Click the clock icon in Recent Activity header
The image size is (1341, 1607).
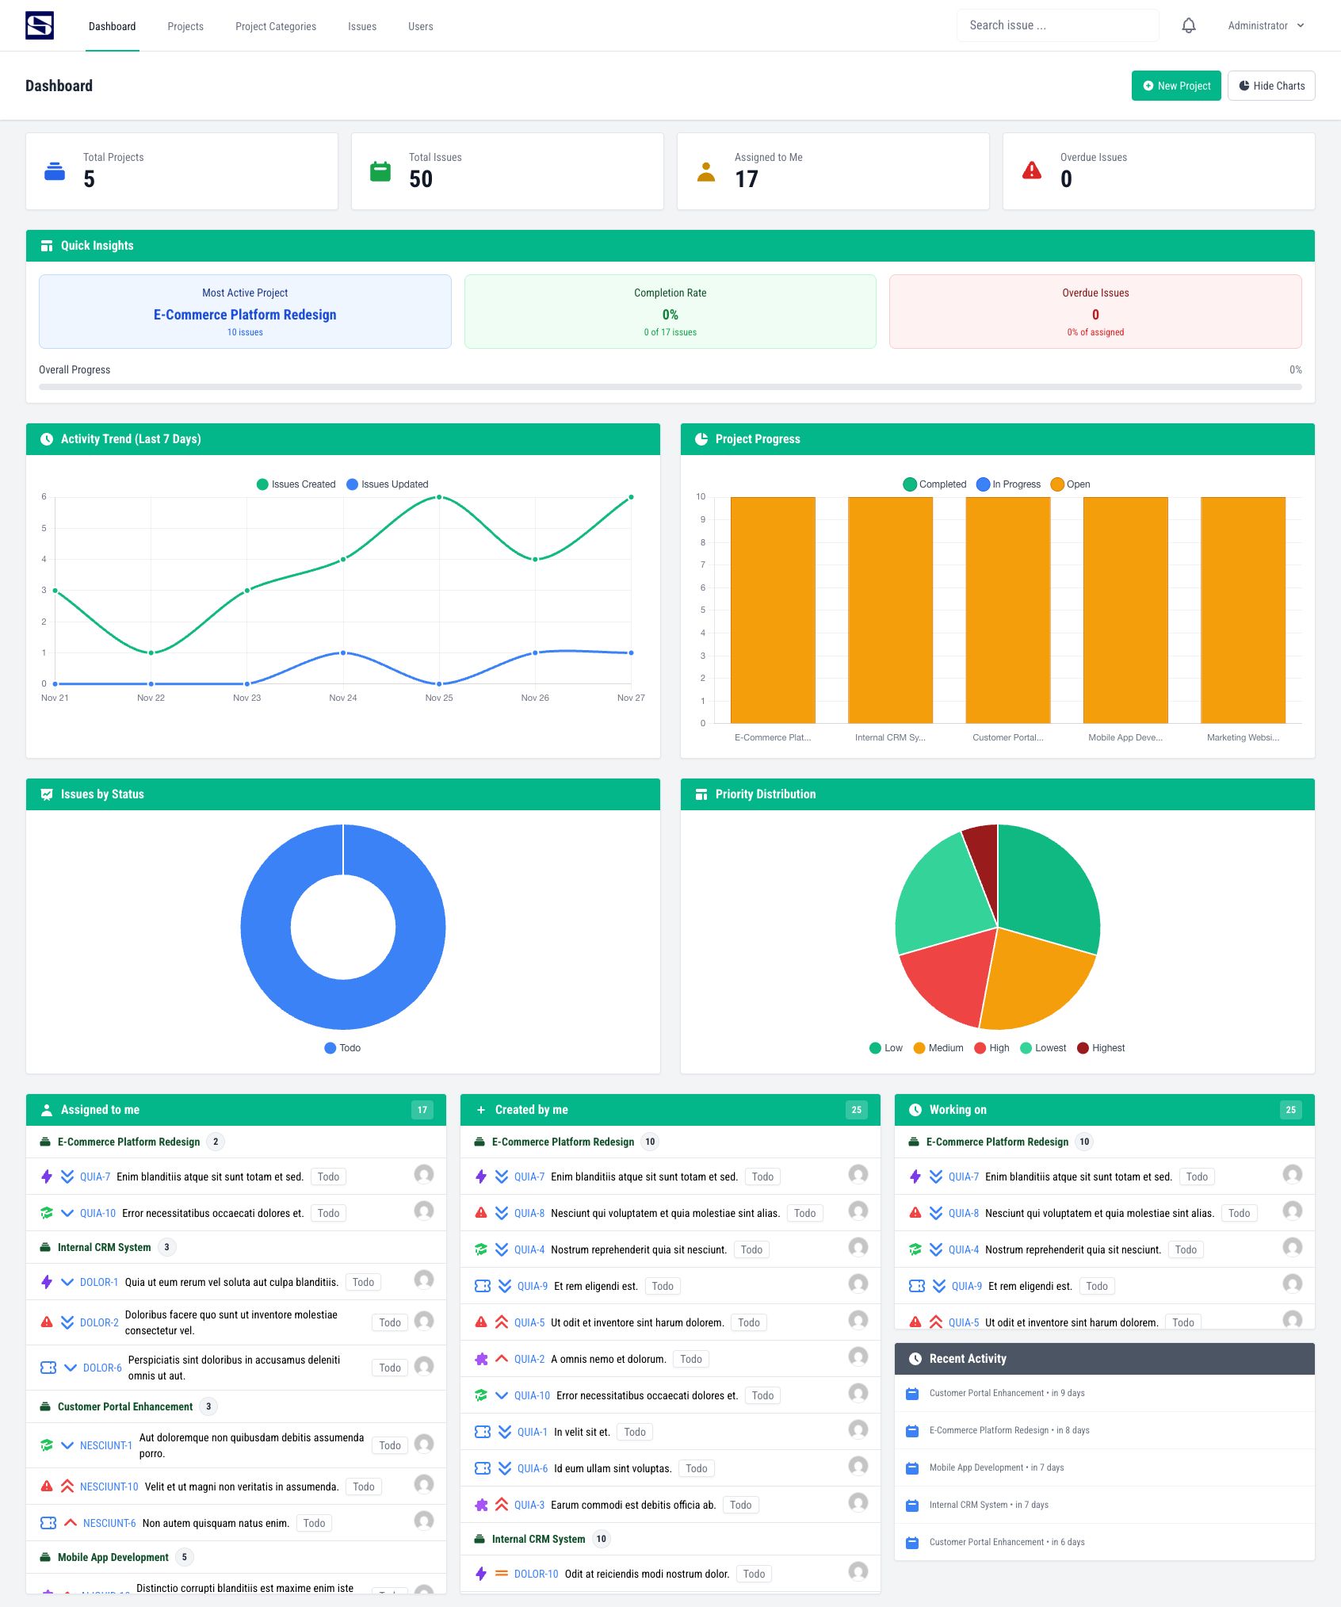pos(915,1359)
